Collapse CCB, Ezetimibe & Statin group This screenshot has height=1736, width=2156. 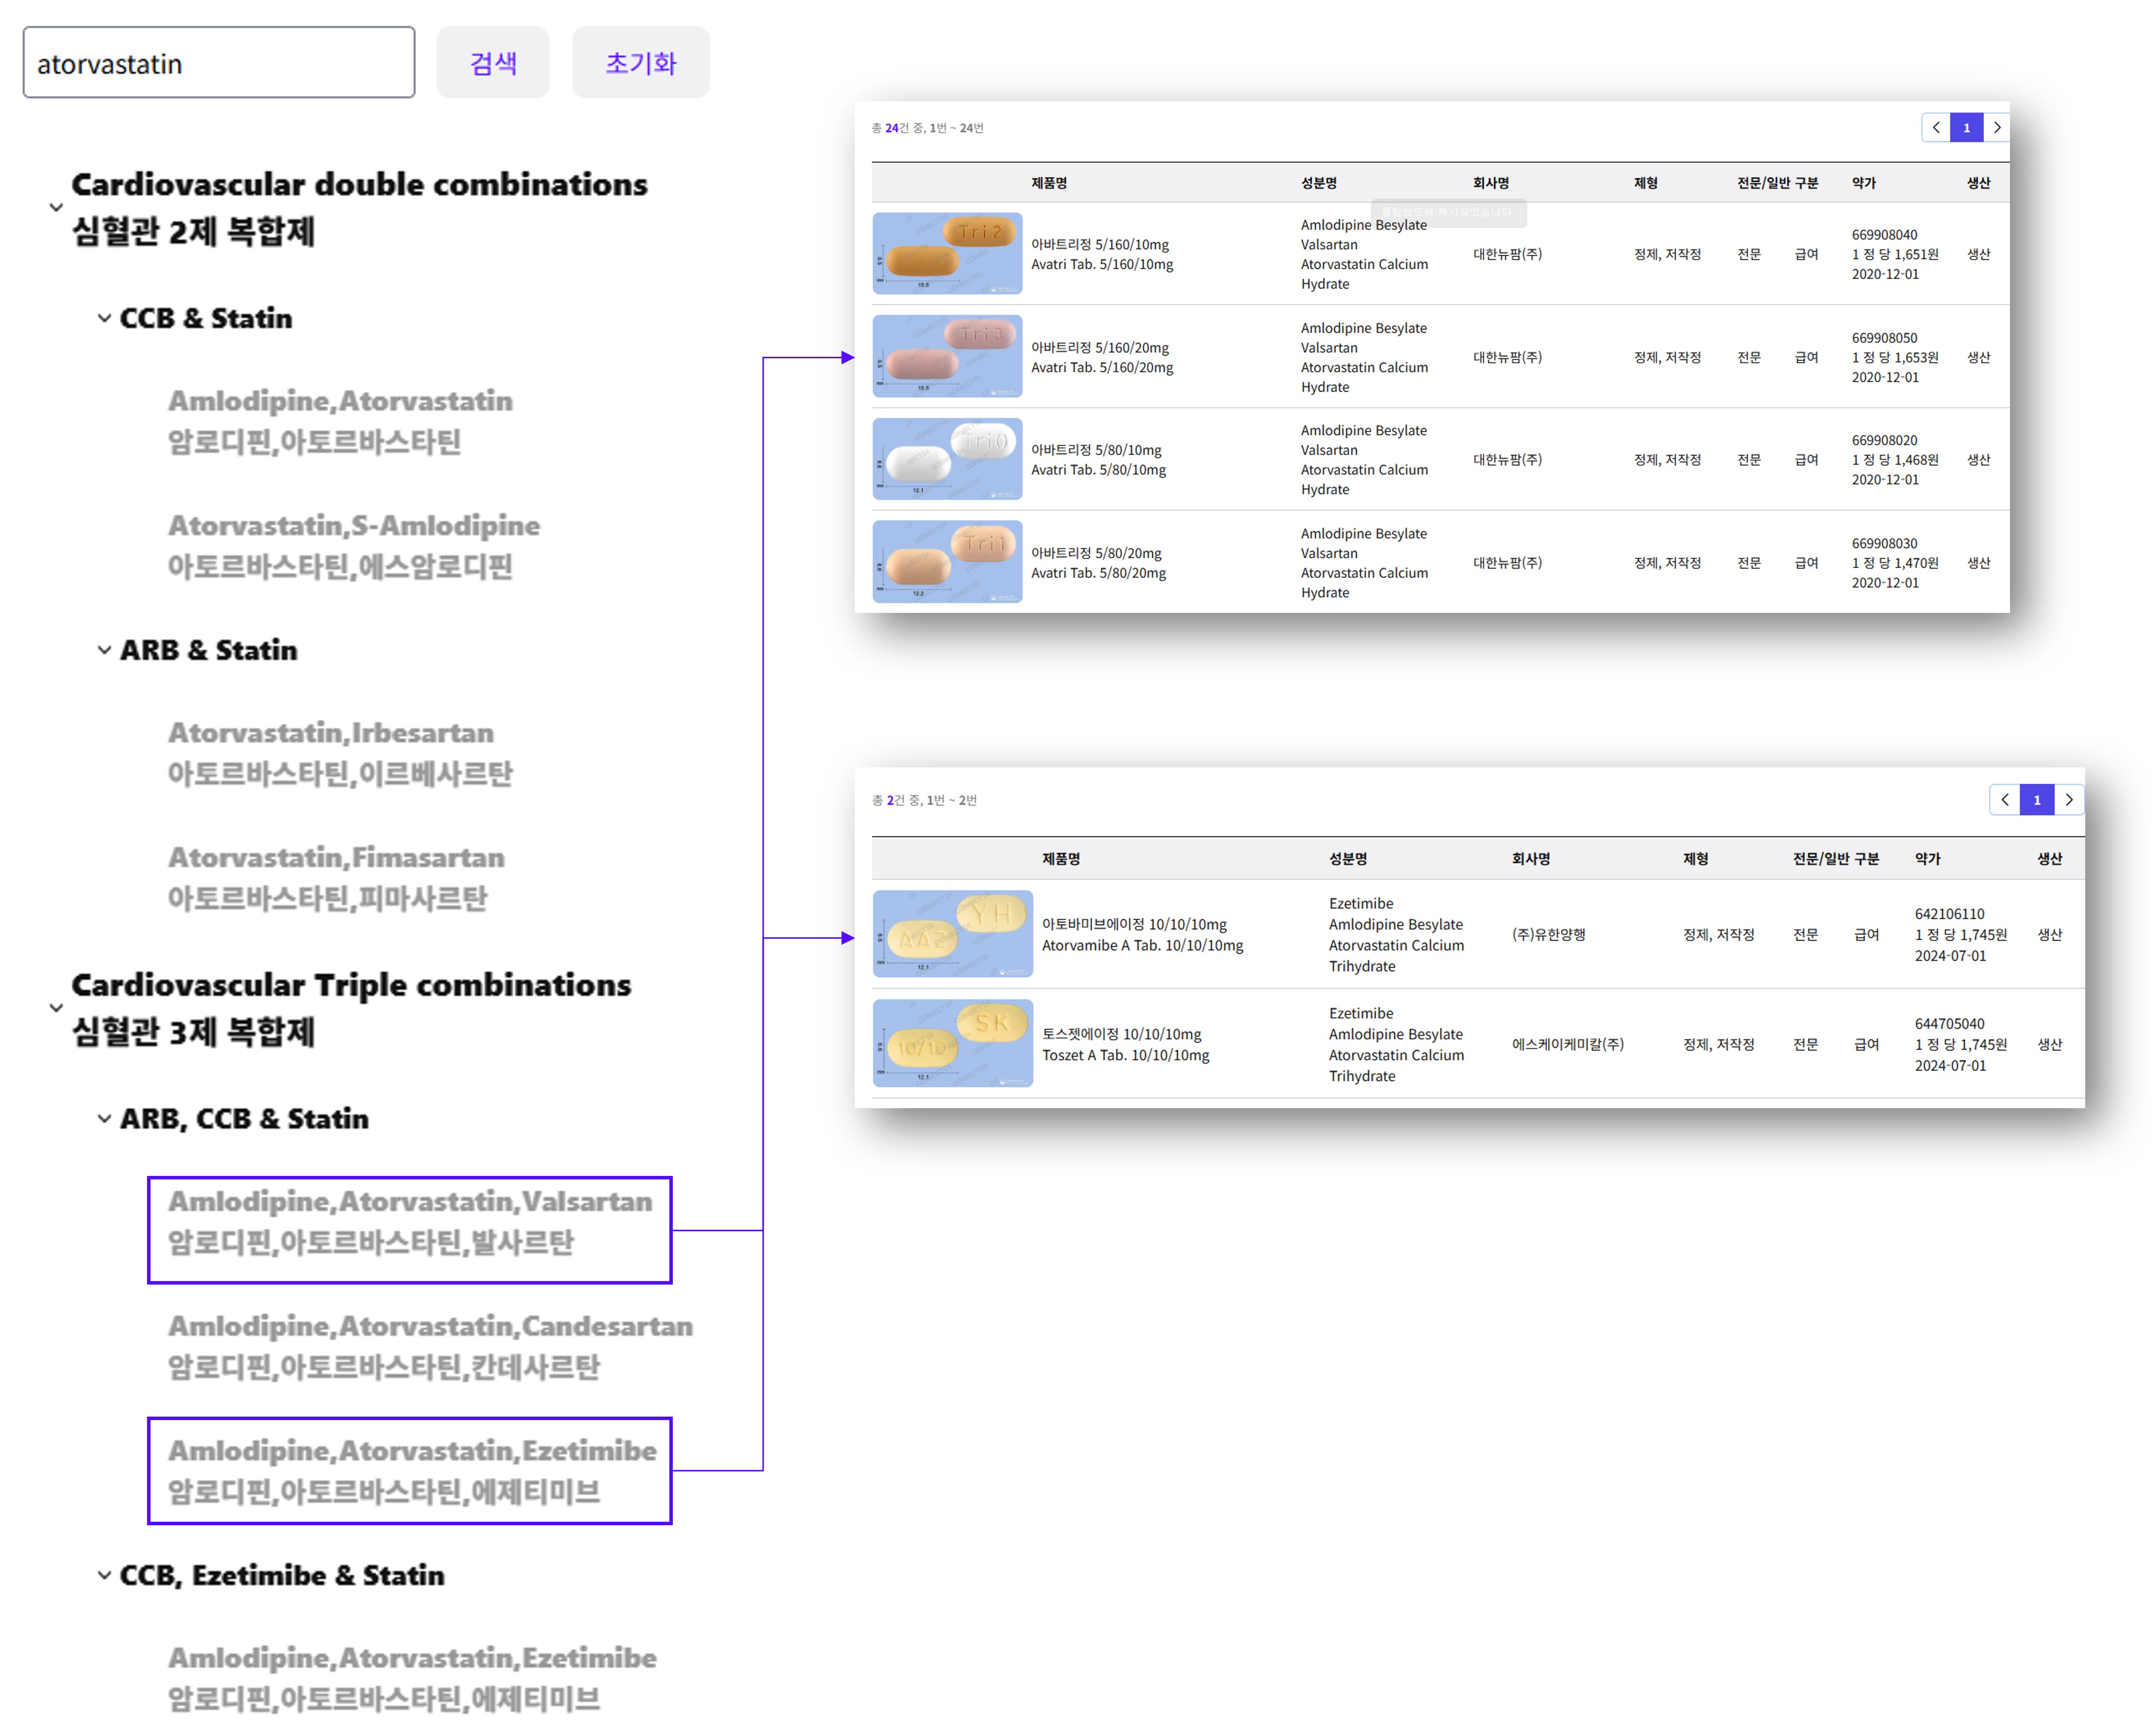pos(104,1576)
